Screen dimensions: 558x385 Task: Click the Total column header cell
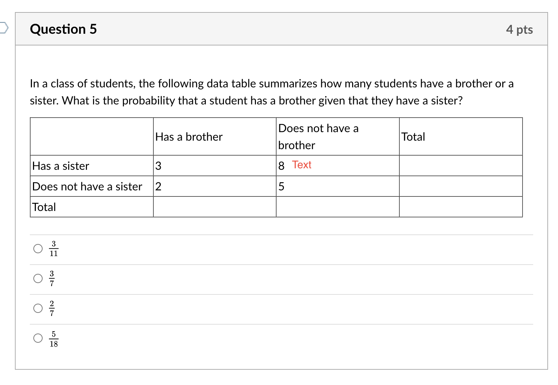point(413,136)
